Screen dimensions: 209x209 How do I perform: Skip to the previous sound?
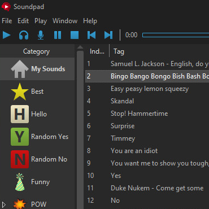click(x=92, y=35)
